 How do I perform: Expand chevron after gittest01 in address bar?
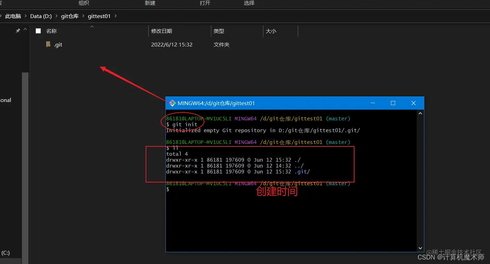pyautogui.click(x=116, y=16)
